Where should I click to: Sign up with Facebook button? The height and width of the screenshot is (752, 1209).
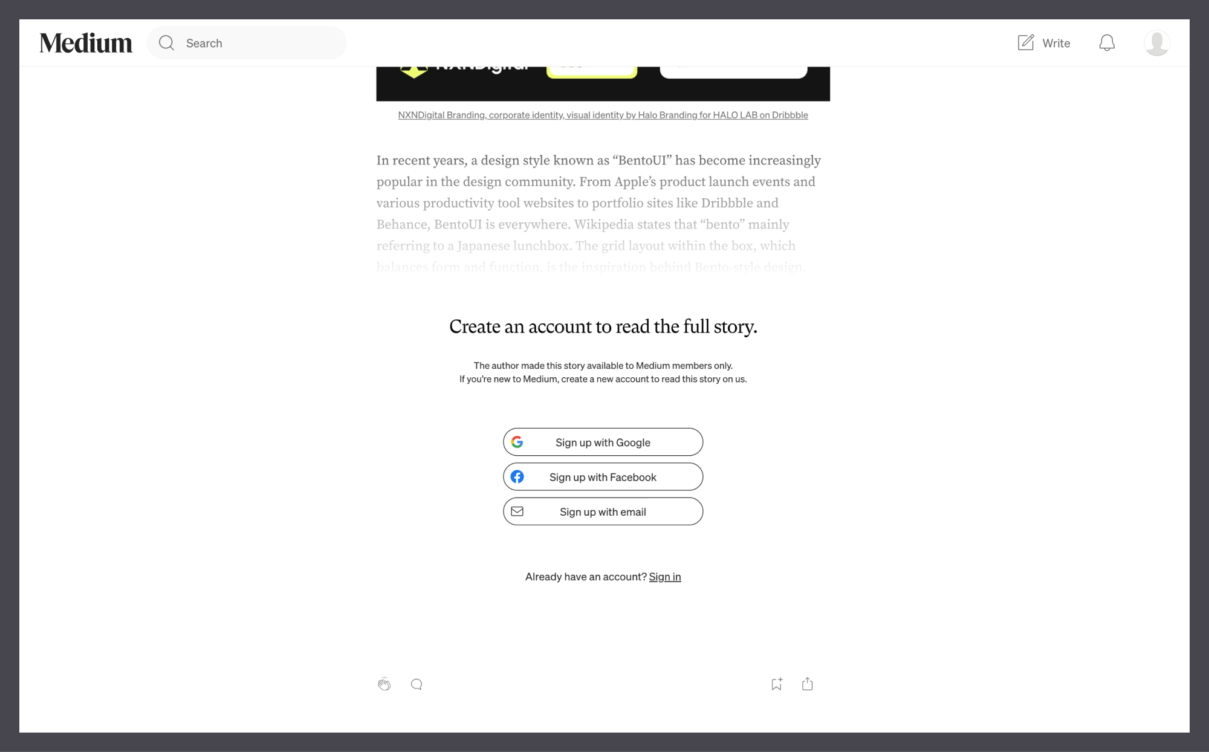603,476
